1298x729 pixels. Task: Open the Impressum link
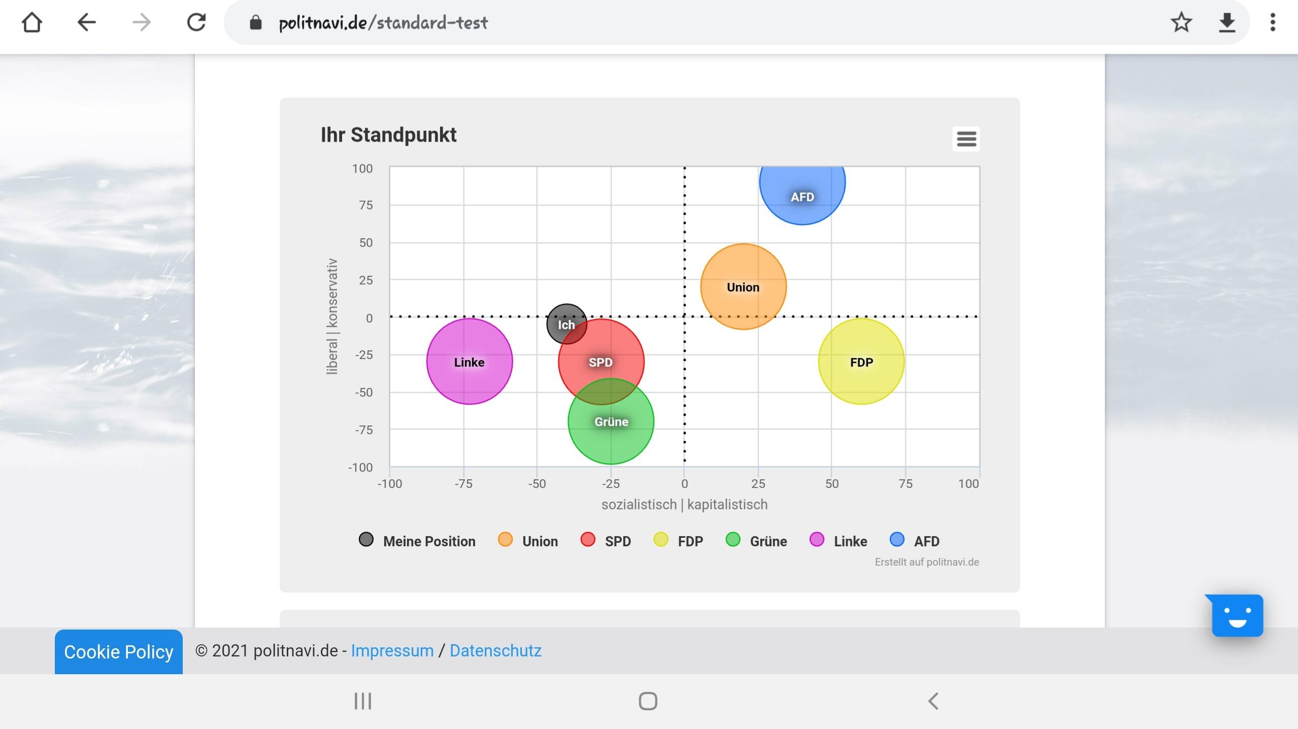[392, 651]
